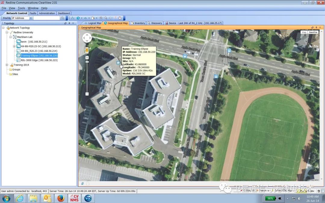This screenshot has width=325, height=203.
Task: Select Training-Ellipse (192.168.50.220) tree item
Action: (x=39, y=56)
